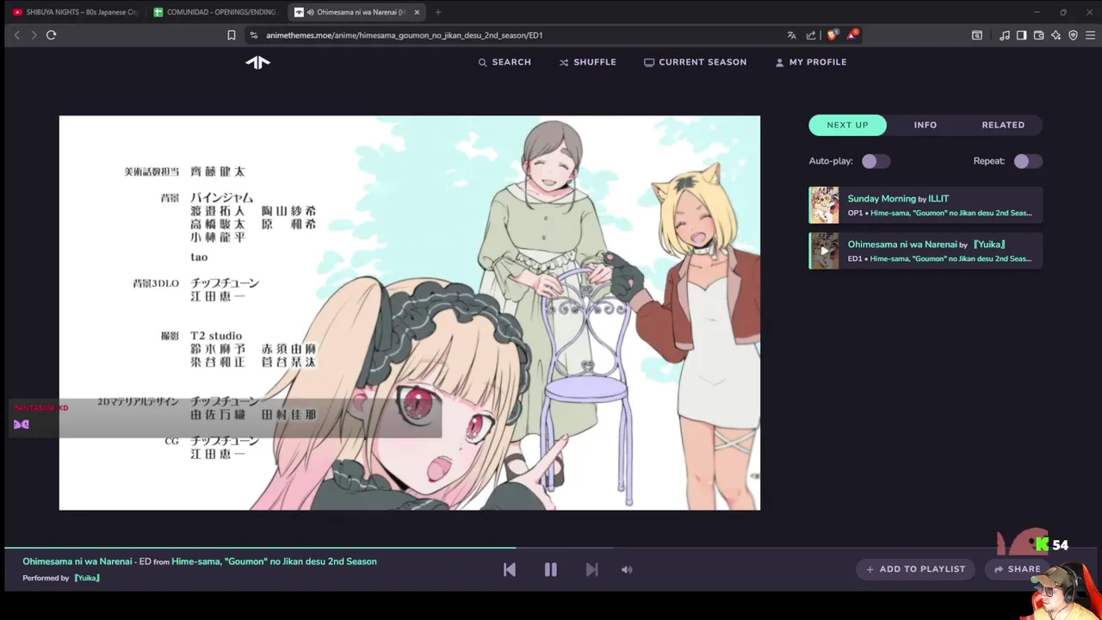
Task: Switch to the Info tab
Action: [x=926, y=125]
